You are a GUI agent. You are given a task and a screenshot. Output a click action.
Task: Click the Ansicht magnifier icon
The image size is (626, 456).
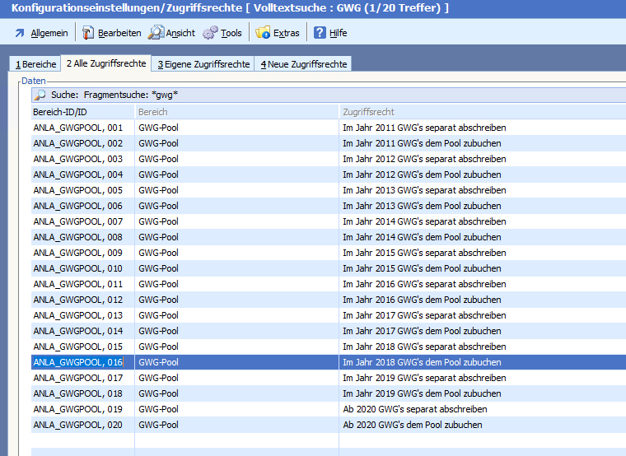[156, 33]
